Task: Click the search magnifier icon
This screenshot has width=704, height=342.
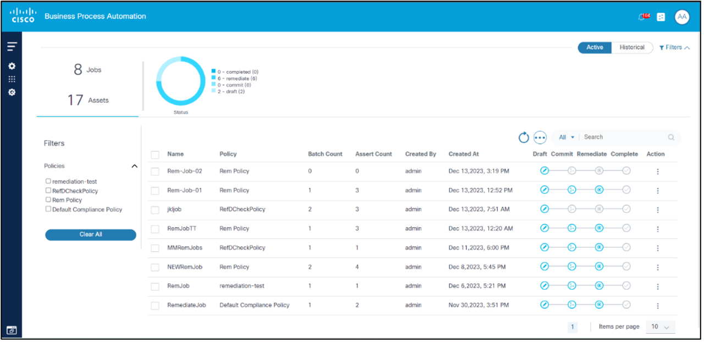Action: pyautogui.click(x=671, y=137)
